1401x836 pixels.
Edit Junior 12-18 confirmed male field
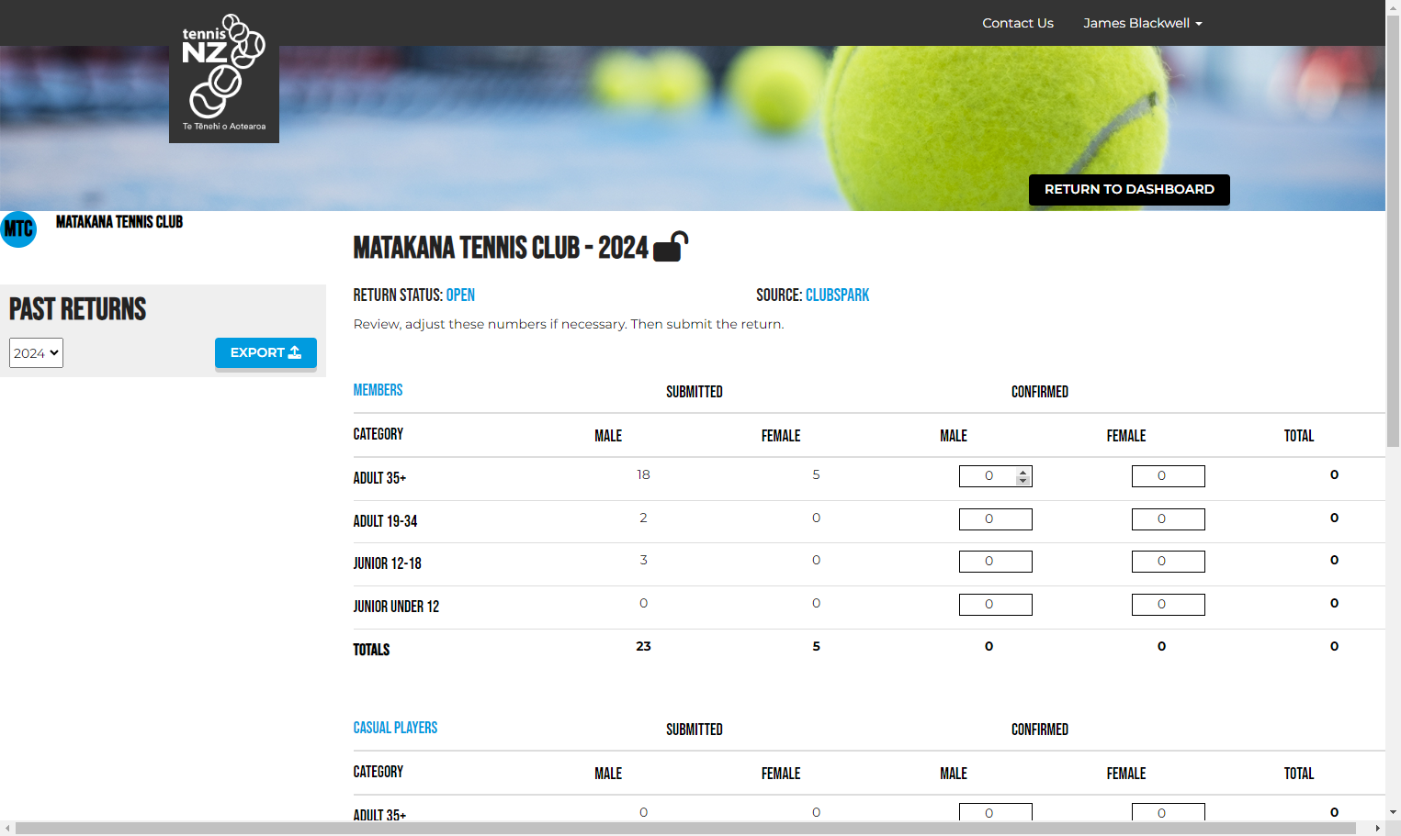(x=995, y=562)
